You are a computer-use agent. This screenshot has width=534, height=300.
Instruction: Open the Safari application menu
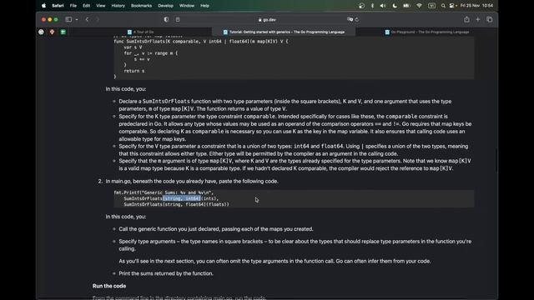pos(58,6)
